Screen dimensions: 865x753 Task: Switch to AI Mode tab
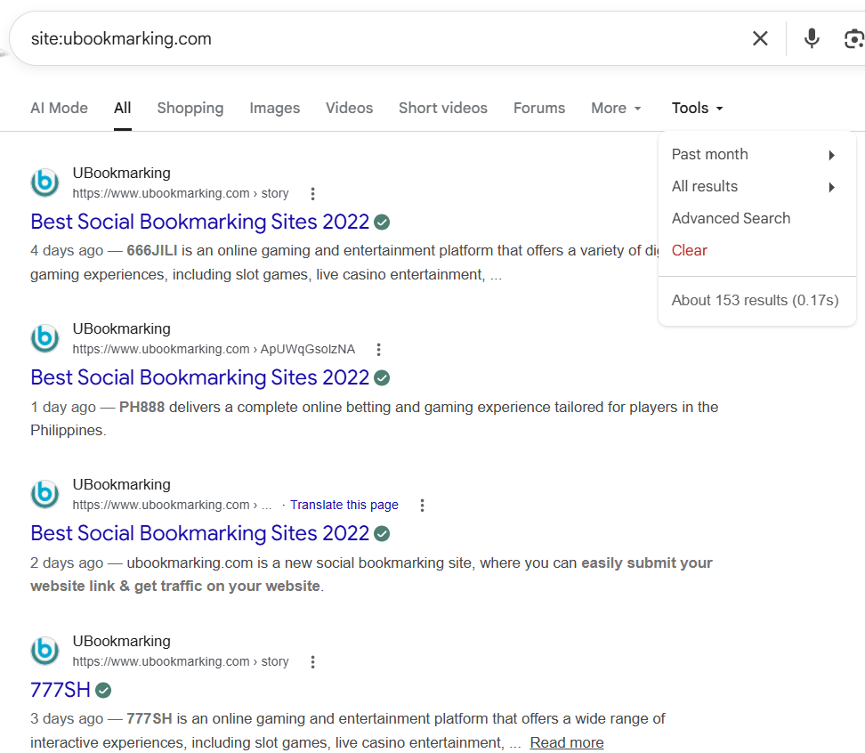[x=59, y=108]
